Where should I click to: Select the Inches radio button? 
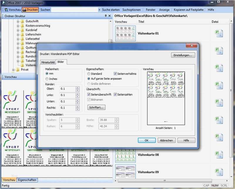click(47, 79)
